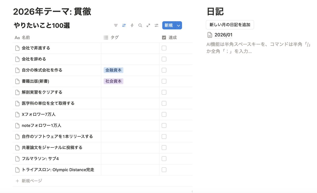
Task: Open row 会社で昇進する
Action: (x=36, y=48)
